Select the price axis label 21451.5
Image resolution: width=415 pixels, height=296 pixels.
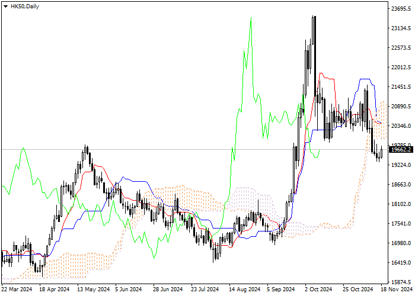click(401, 86)
